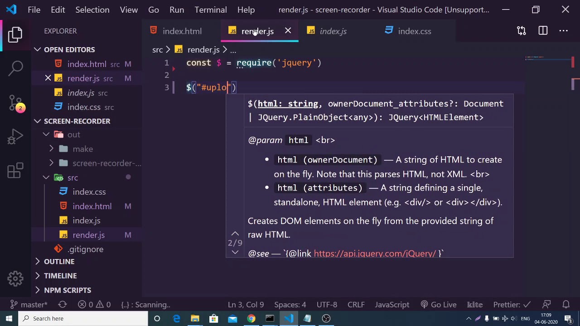Image resolution: width=580 pixels, height=326 pixels.
Task: Open the Run and Debug view
Action: pyautogui.click(x=15, y=136)
